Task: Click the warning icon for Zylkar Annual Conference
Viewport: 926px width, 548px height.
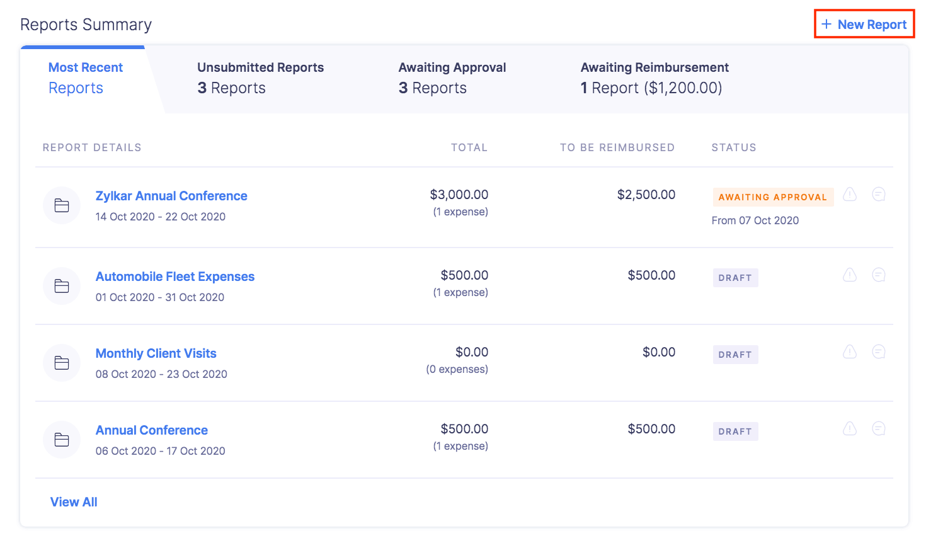Action: pyautogui.click(x=850, y=195)
